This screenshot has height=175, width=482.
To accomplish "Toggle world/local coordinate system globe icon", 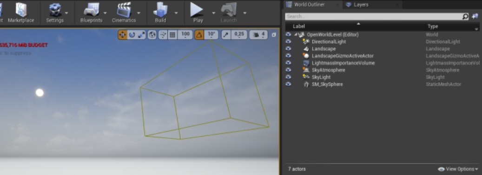I will click(x=152, y=35).
